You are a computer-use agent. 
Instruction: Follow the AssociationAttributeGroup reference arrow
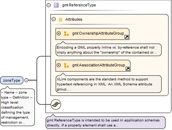click(x=127, y=69)
